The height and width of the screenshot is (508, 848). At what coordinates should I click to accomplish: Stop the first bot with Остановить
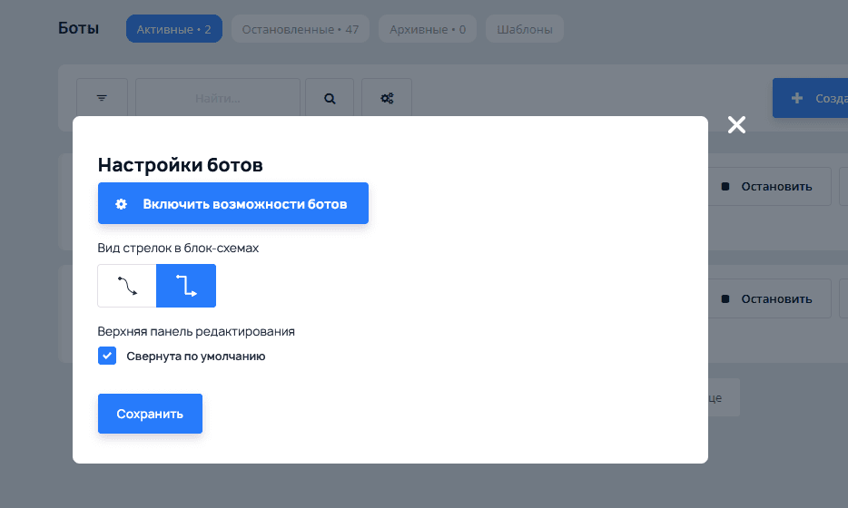coord(766,186)
